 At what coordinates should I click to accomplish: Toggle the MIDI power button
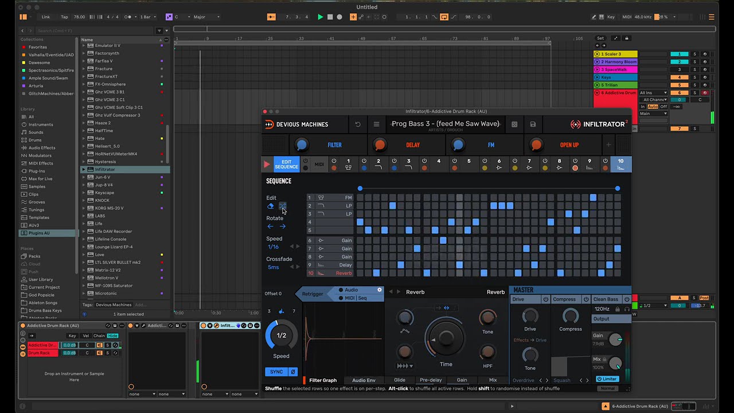(305, 161)
